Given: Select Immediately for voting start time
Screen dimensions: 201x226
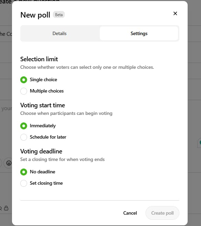Looking at the screenshot, I should (24, 126).
